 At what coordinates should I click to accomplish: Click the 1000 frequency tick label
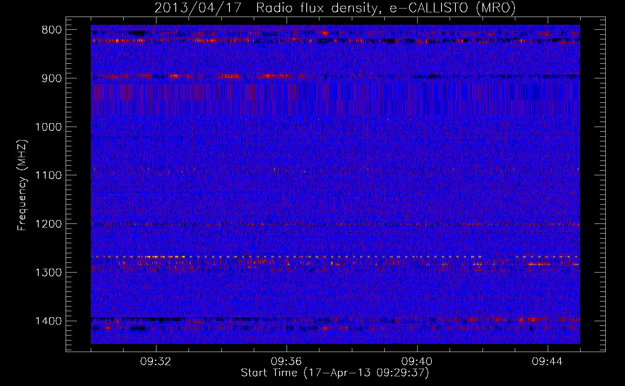48,127
